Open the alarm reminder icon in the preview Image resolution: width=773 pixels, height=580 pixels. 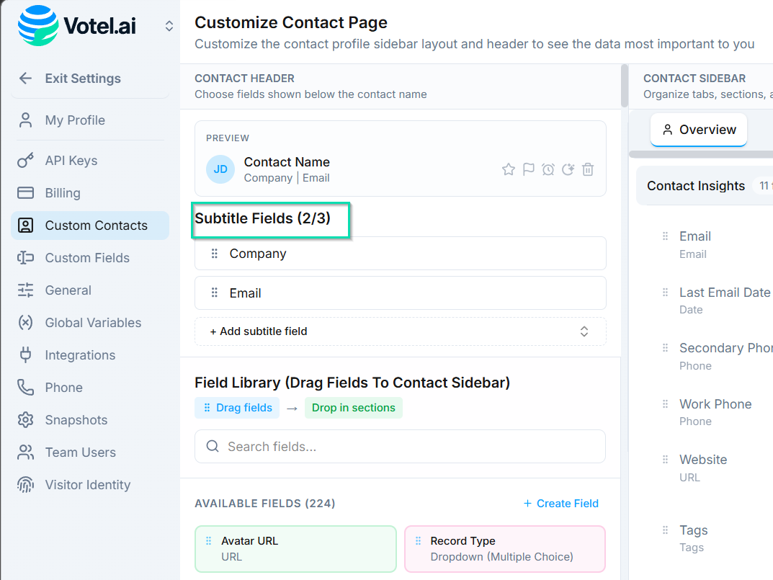(548, 169)
